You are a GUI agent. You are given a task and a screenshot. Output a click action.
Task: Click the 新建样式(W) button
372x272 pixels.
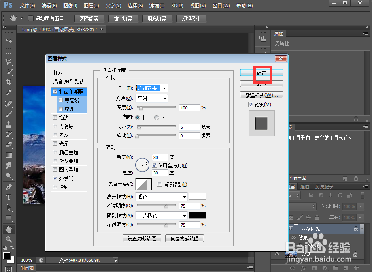tap(261, 95)
